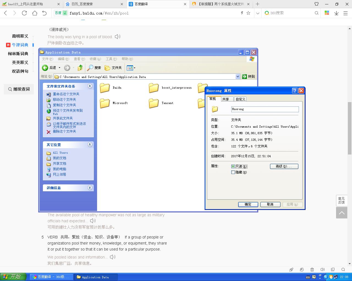Open the 高级(D)... advanced attributes button
This screenshot has width=352, height=281.
click(x=284, y=166)
